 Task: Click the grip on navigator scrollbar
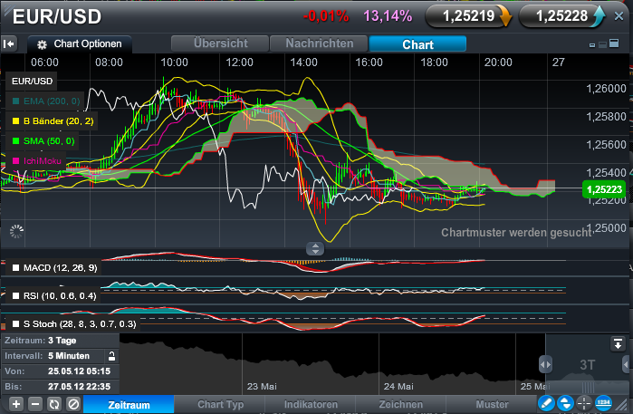point(588,388)
